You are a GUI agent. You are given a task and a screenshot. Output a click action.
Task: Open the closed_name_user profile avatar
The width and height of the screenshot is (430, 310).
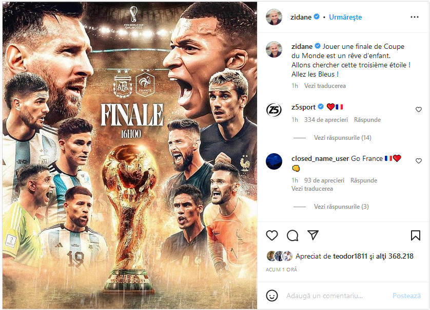point(274,161)
